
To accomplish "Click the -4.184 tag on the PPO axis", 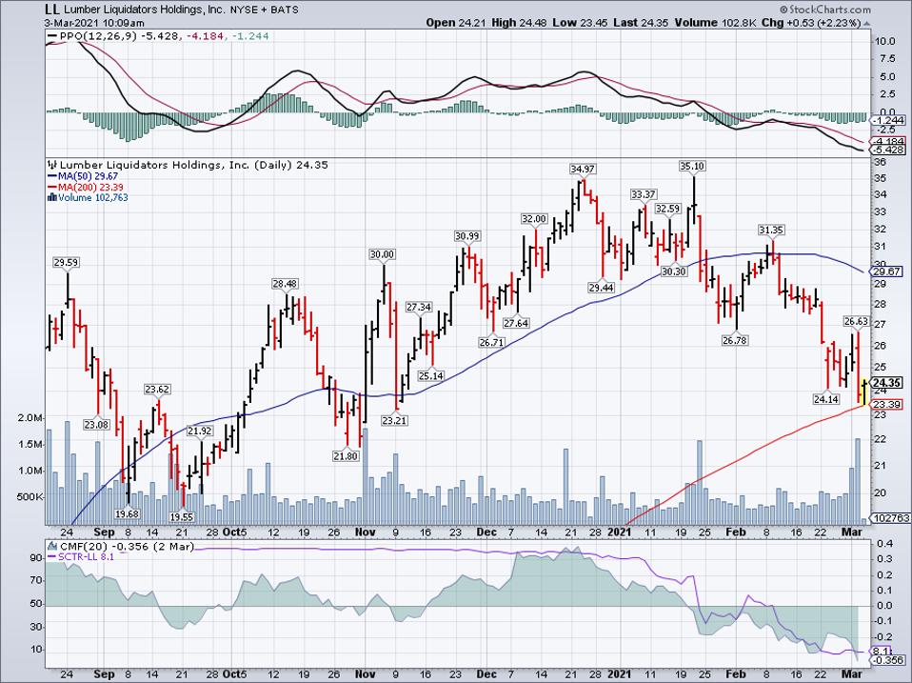I will (888, 141).
